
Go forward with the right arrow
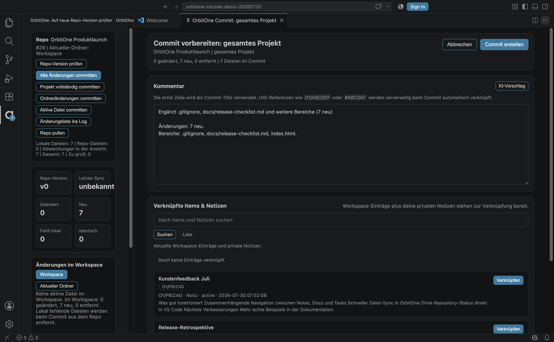tap(176, 7)
